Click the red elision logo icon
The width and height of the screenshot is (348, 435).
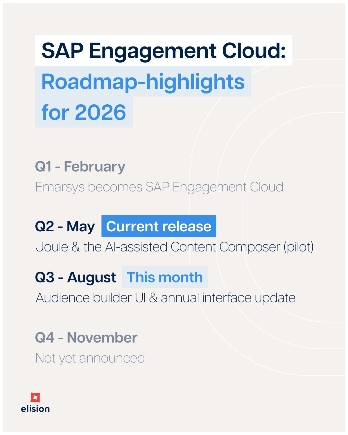[x=35, y=397]
